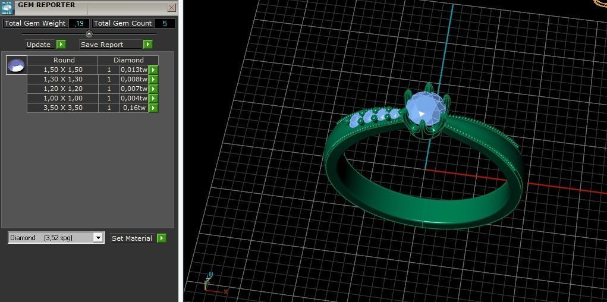Viewport: 607px width, 302px height.
Task: Click the 0,16tw weight cell
Action: pos(134,108)
